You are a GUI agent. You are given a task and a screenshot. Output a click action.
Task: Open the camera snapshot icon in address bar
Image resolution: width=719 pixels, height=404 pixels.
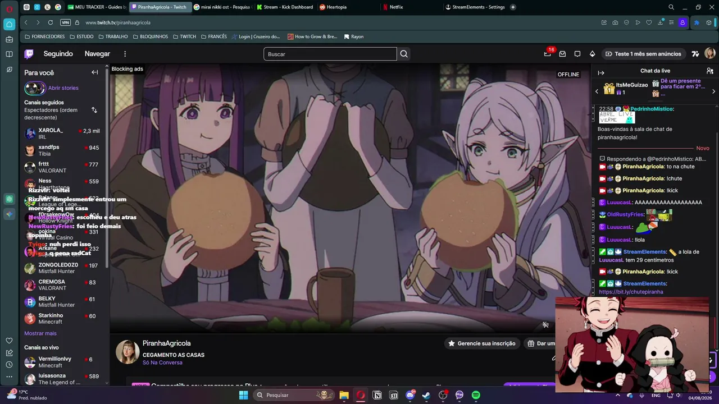tap(615, 22)
